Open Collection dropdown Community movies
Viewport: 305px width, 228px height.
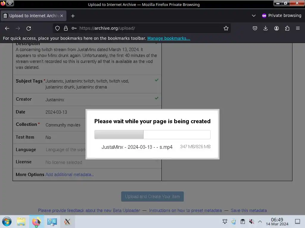(63, 125)
